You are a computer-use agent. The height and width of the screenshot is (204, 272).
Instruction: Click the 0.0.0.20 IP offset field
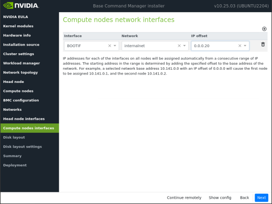pyautogui.click(x=220, y=46)
